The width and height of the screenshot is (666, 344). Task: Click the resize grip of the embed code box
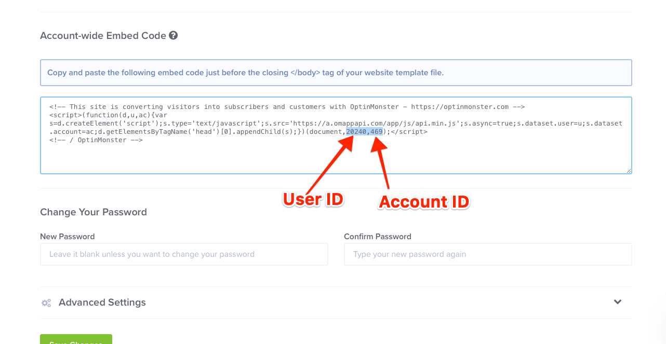629,170
